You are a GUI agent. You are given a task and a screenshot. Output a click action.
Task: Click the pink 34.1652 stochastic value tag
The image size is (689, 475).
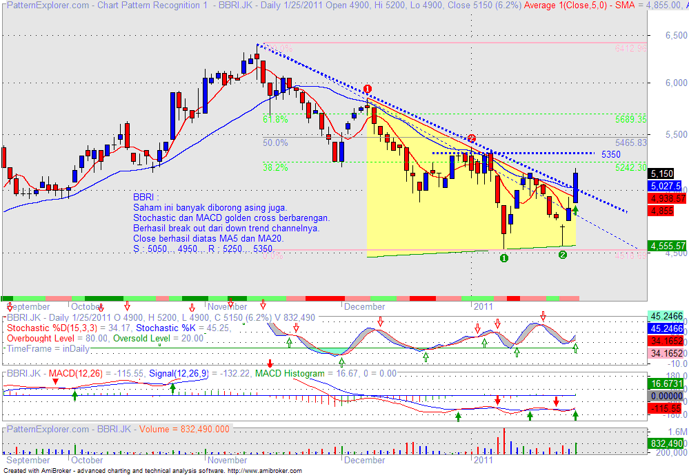click(x=667, y=353)
